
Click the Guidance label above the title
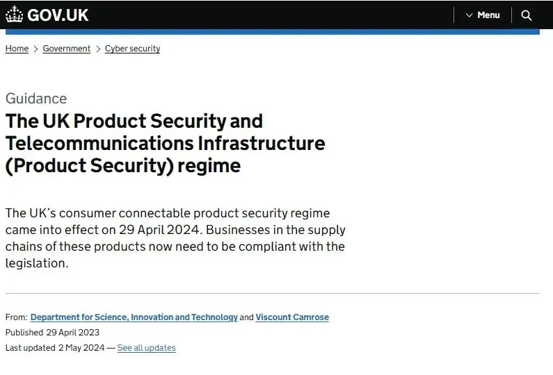point(36,99)
